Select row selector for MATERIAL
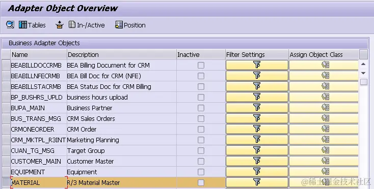This screenshot has height=189, width=374. pyautogui.click(x=6, y=183)
